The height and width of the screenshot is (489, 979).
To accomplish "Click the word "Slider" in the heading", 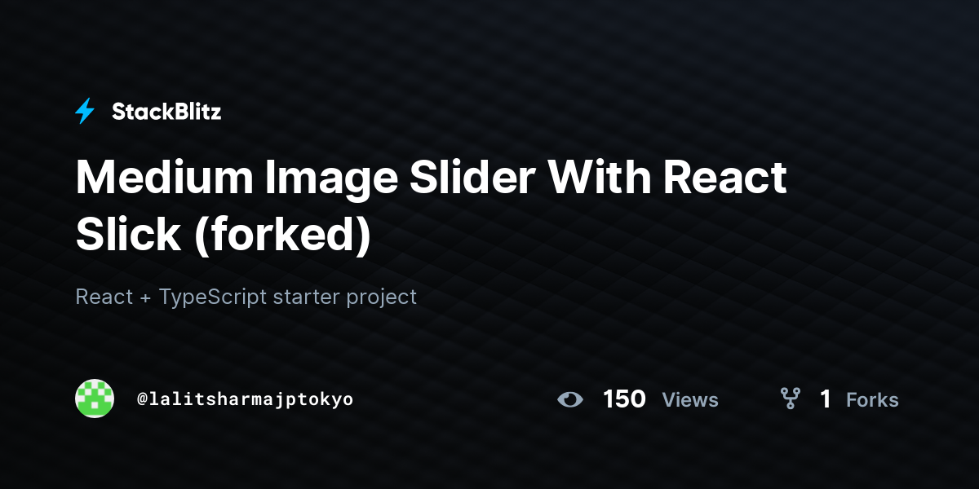I will coord(470,177).
